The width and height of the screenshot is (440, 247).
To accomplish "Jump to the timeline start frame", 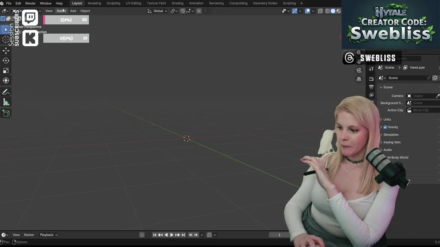I will (155, 235).
